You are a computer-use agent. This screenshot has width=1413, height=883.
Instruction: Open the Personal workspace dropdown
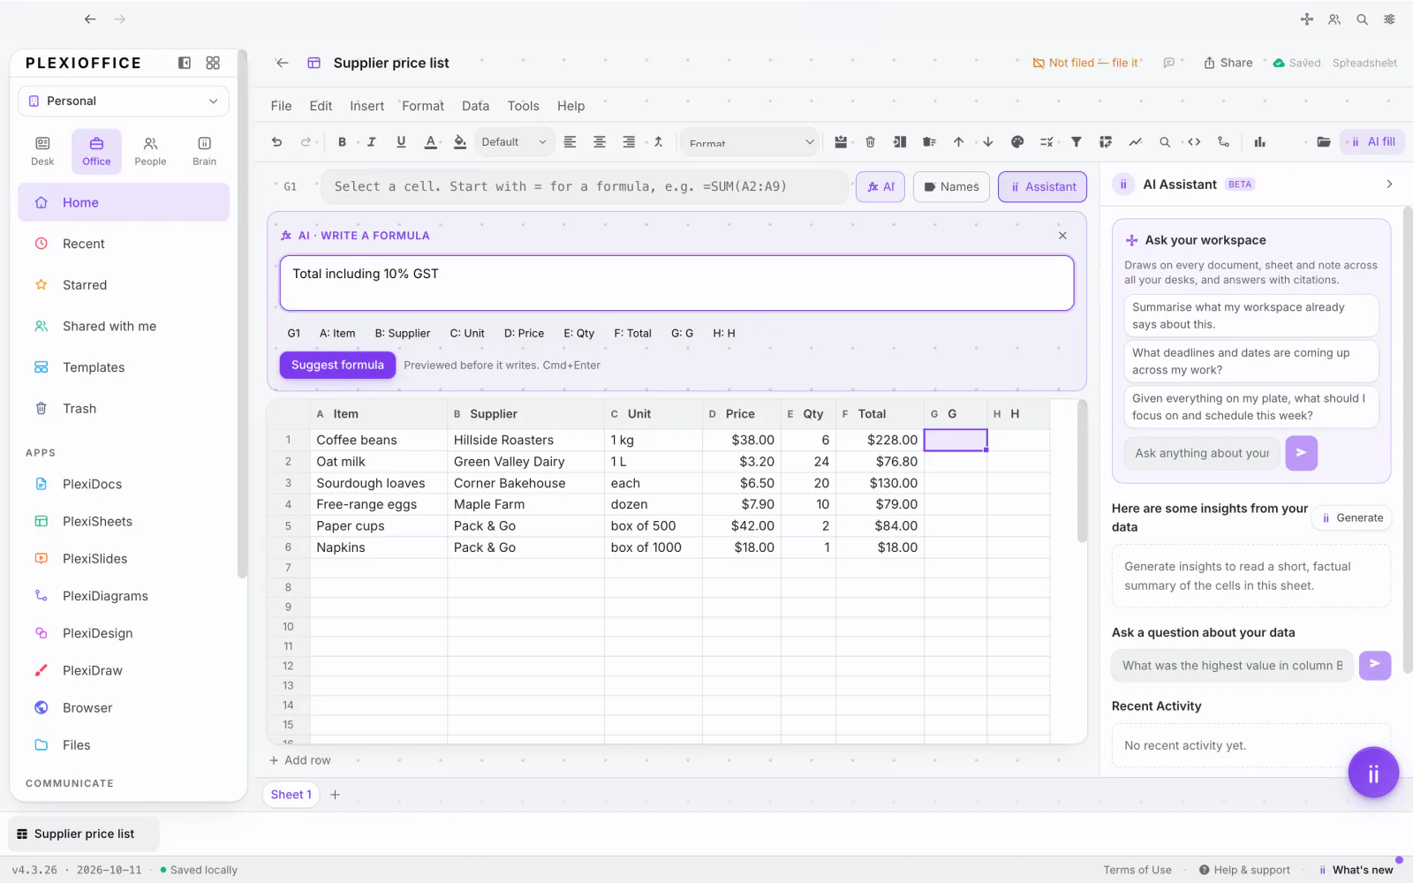[124, 101]
